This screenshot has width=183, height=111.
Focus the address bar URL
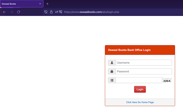(x=92, y=12)
